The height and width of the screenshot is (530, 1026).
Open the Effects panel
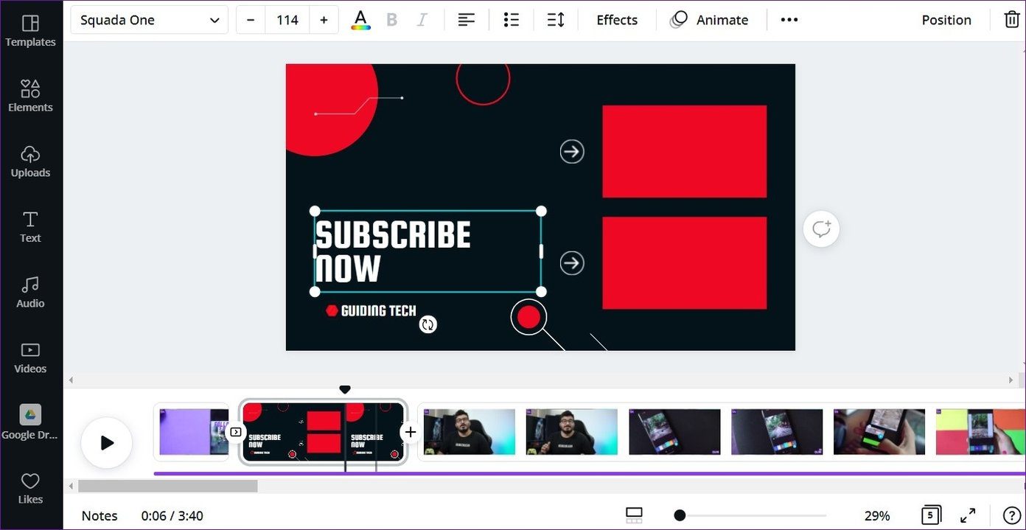pyautogui.click(x=617, y=20)
